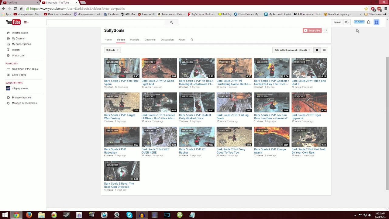Open Firefox from the taskbar

pyautogui.click(x=29, y=215)
